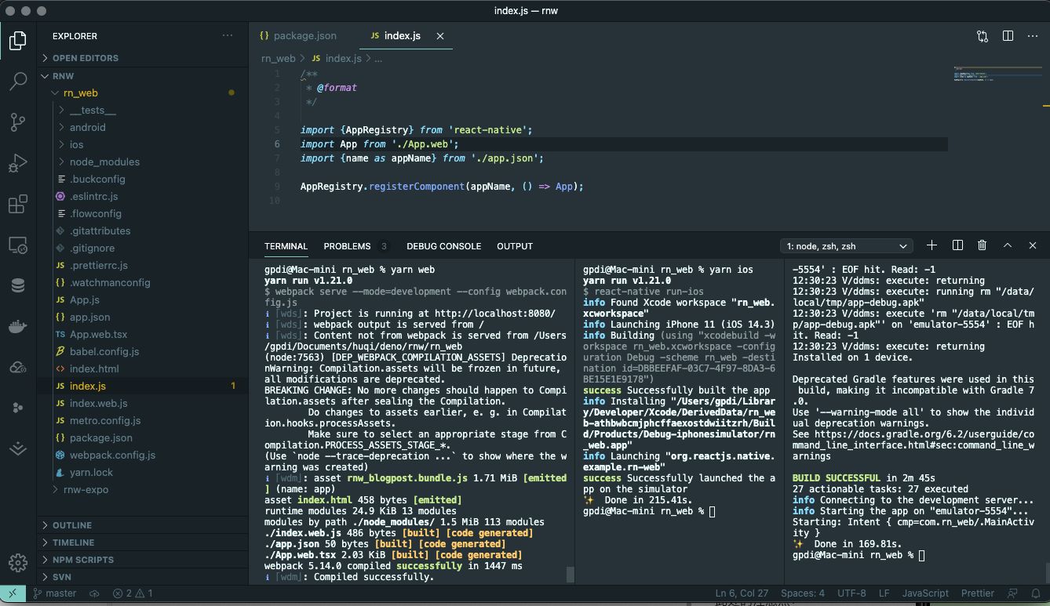Open .eslintrc.js in the explorer
Screen dimensions: 1050x606
pyautogui.click(x=143, y=196)
